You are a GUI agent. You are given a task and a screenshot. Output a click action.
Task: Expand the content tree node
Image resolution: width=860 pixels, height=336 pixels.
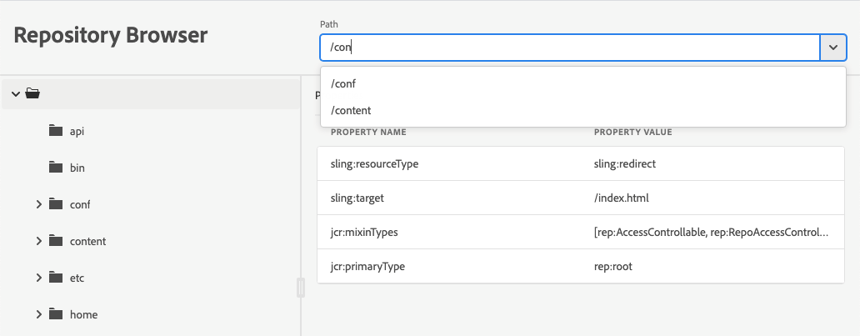39,241
